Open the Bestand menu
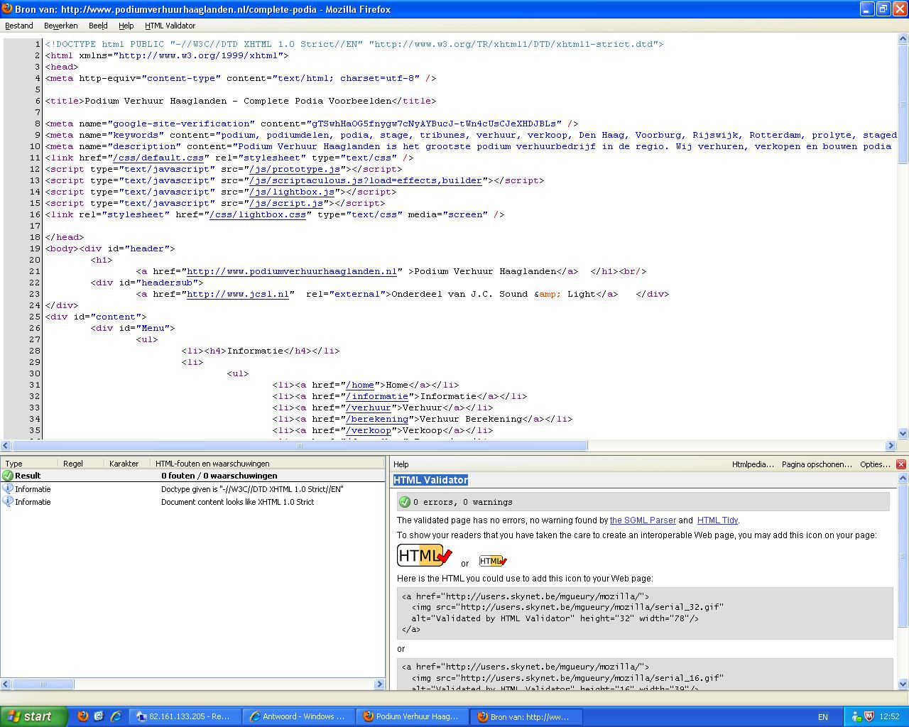 pyautogui.click(x=19, y=26)
